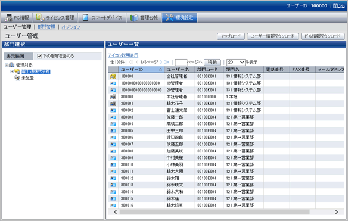Viewport: 348px width, 221px height.
Task: Select 富士通株式会社 in tree
Action: click(36, 71)
